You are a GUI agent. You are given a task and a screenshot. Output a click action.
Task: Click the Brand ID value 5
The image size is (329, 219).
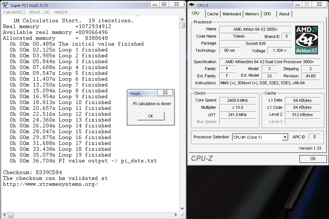click(286, 36)
